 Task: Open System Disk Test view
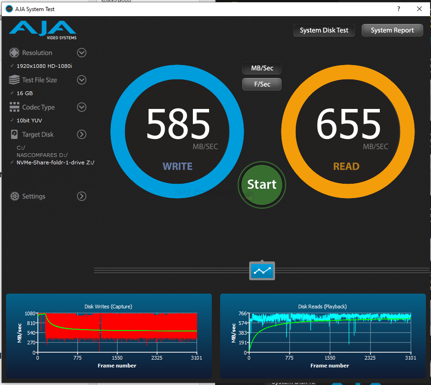(x=324, y=30)
